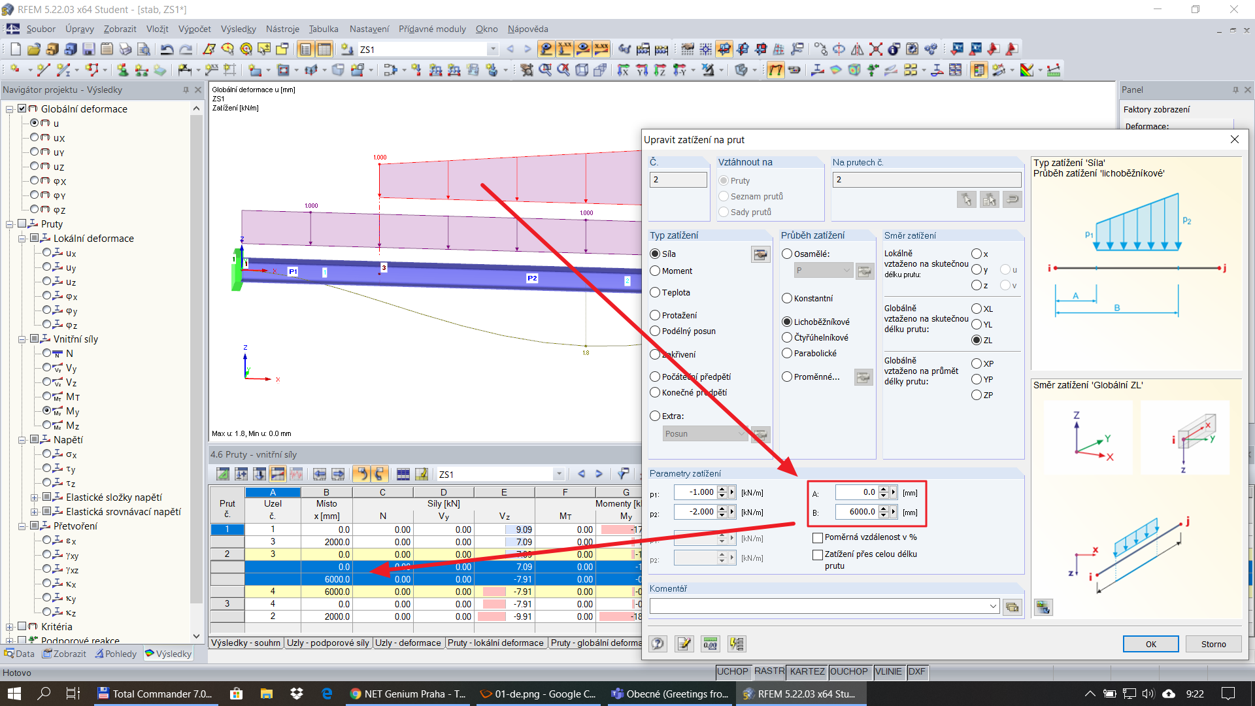Click the edit load type icon next to Síla
This screenshot has width=1255, height=706.
[x=760, y=254]
